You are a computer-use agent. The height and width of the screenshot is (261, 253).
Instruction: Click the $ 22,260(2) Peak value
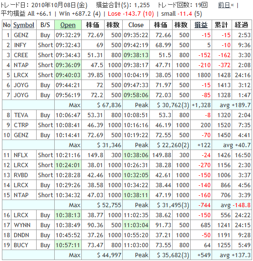[x=173, y=145]
